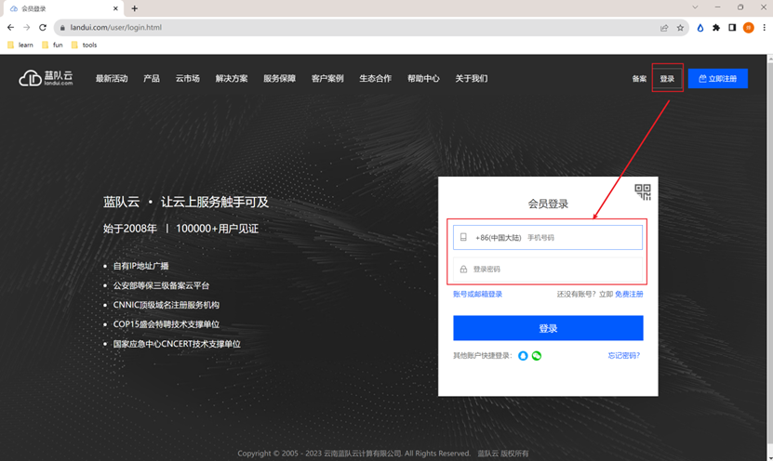Click the share page icon in address bar
This screenshot has height=461, width=773.
(x=664, y=28)
